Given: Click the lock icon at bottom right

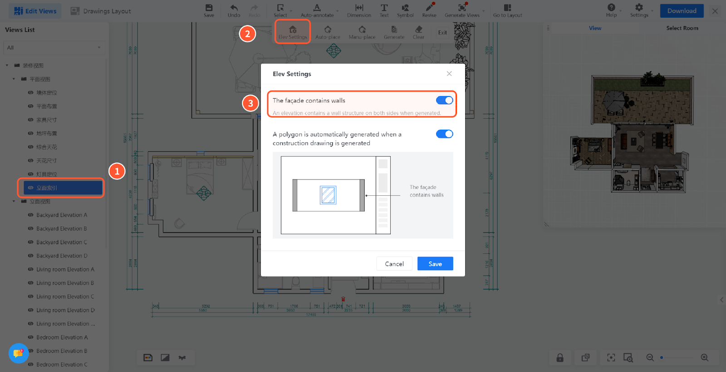Looking at the screenshot, I should pos(560,358).
